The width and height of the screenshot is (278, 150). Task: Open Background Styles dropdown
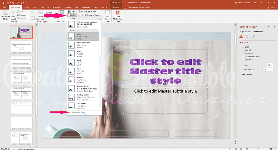(x=87, y=12)
